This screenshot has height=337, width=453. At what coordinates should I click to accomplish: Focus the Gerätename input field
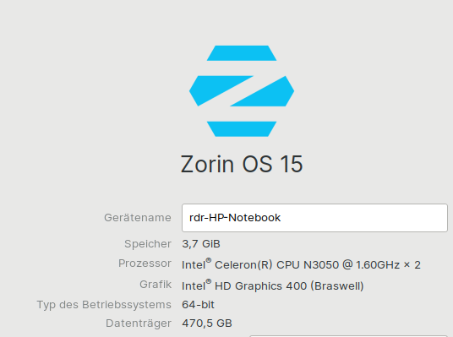pyautogui.click(x=314, y=218)
